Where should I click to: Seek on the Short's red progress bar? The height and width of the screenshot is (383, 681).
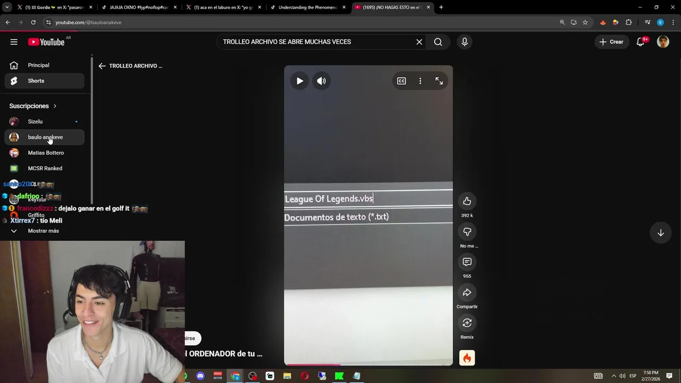(368, 364)
